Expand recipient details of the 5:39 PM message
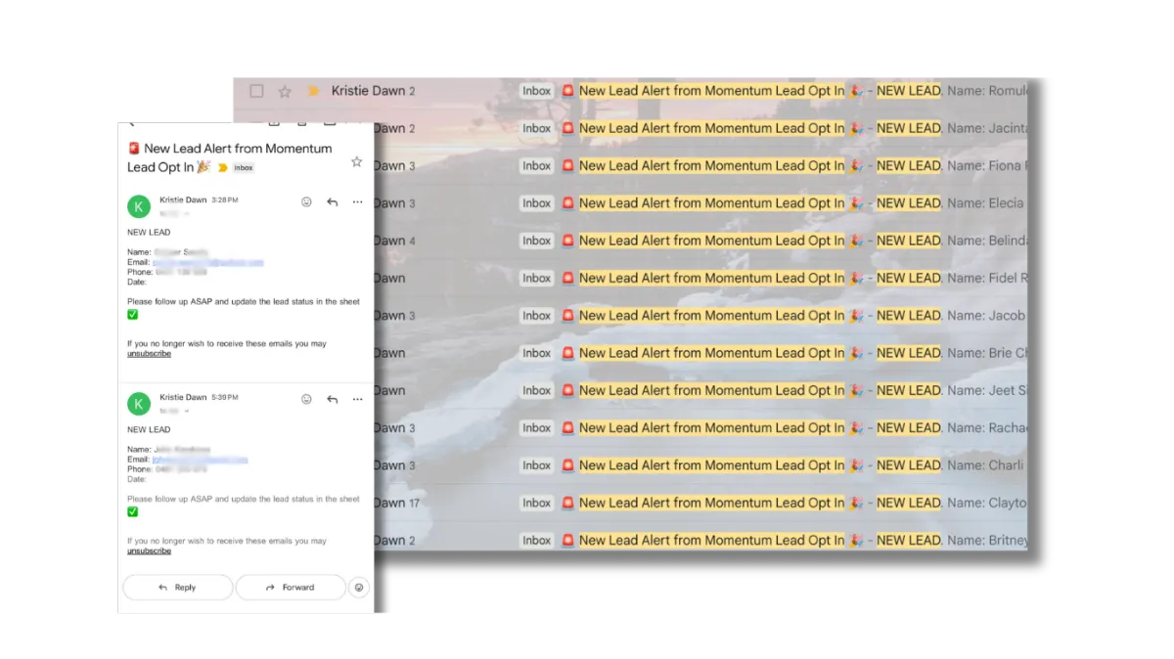Screen dimensions: 1174x659 click(x=186, y=411)
